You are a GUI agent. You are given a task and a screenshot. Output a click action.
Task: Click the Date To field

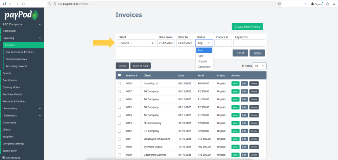tap(185, 43)
